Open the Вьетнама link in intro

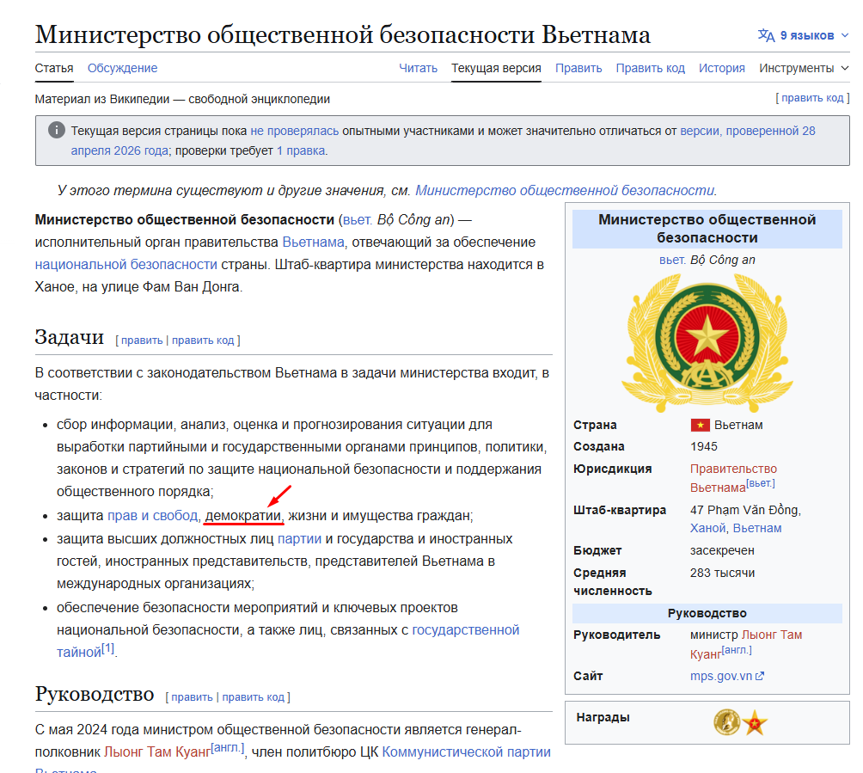tap(313, 242)
